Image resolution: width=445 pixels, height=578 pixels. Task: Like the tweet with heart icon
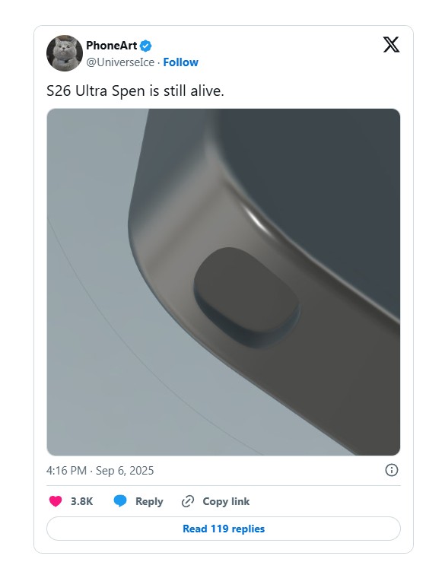coord(56,501)
